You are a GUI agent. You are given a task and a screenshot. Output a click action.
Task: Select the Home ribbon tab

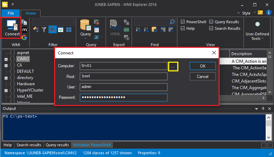click(x=31, y=13)
